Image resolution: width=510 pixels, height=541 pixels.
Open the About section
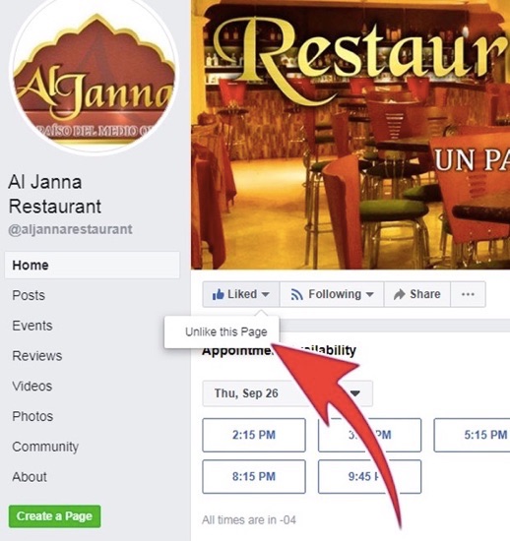coord(30,477)
